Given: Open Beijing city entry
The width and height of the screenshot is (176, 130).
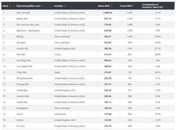Looking at the screenshot, I should click(x=20, y=36).
